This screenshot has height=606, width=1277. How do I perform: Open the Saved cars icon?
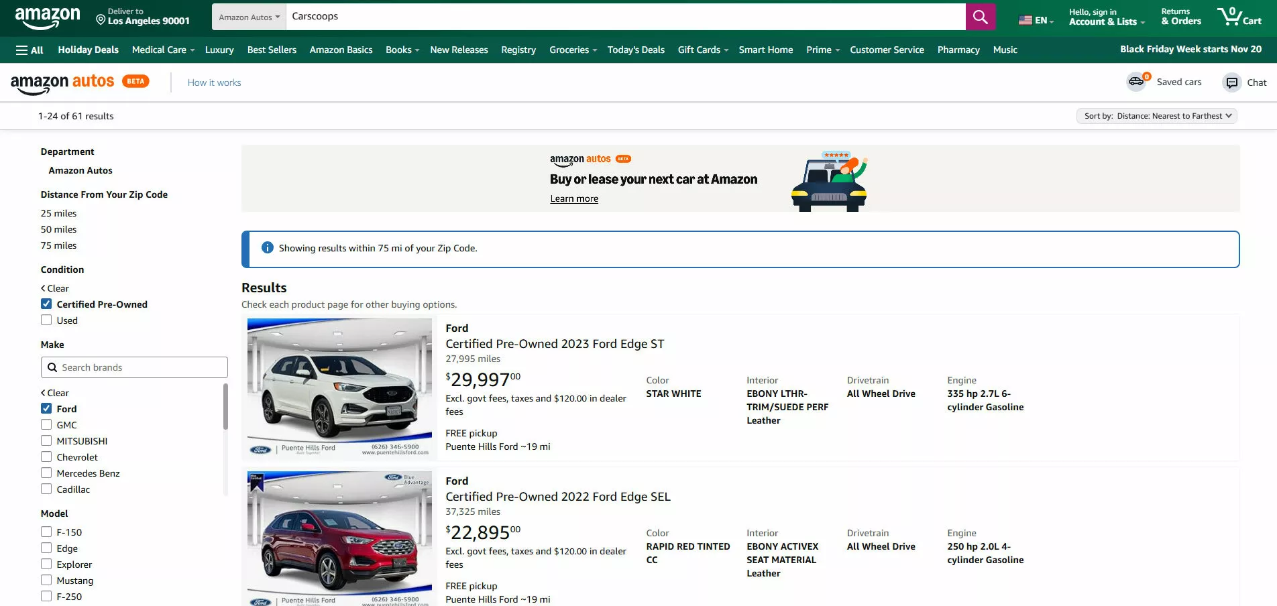[x=1137, y=82]
